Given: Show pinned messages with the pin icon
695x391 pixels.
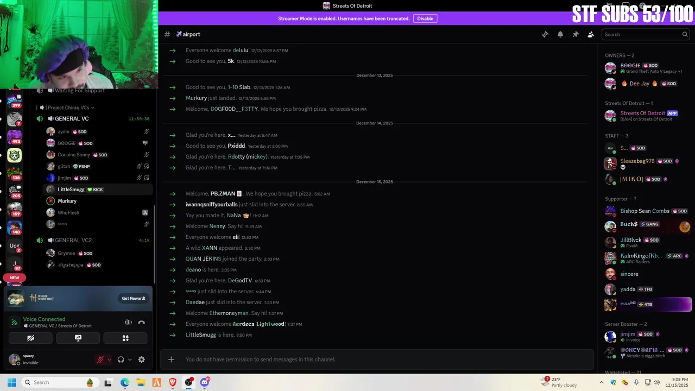Looking at the screenshot, I should [x=576, y=34].
